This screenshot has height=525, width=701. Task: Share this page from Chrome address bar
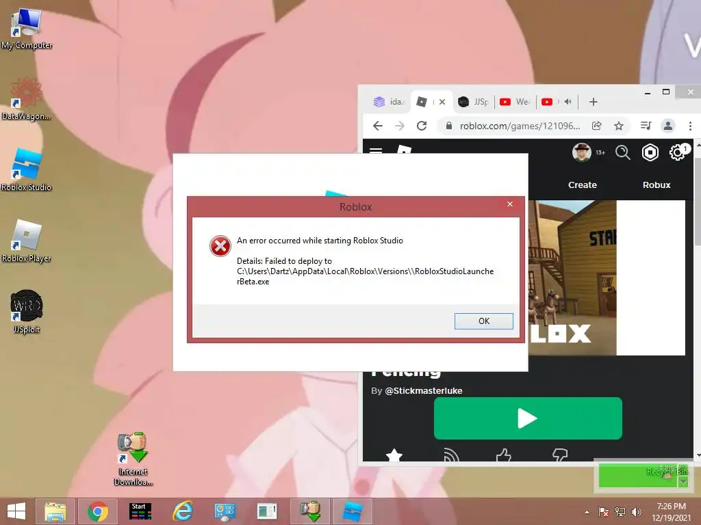click(597, 126)
